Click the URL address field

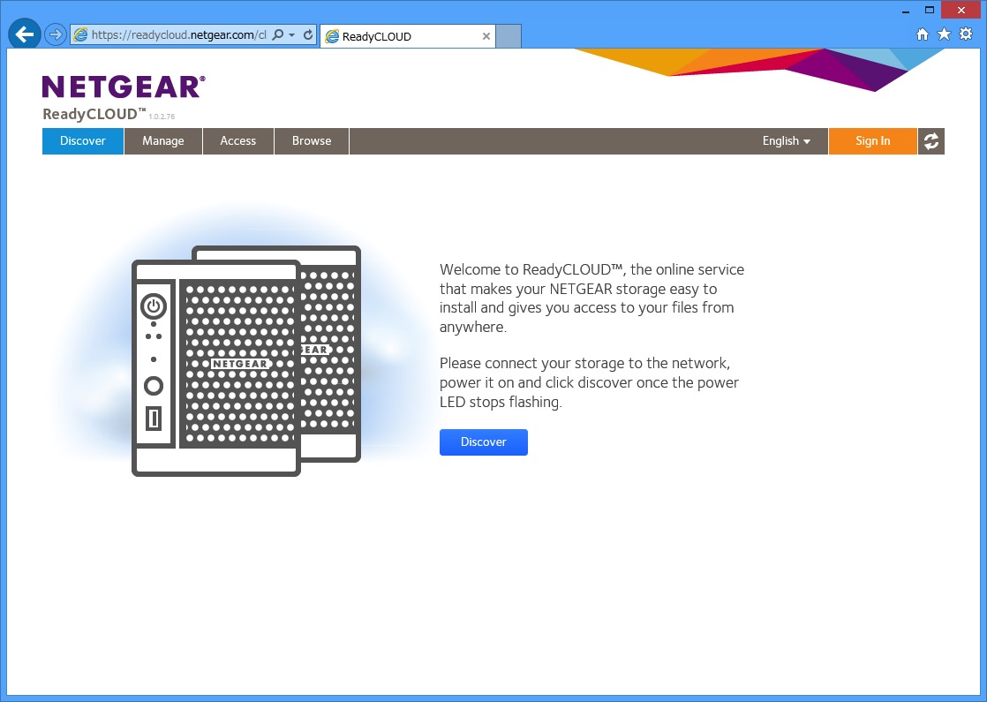click(177, 35)
